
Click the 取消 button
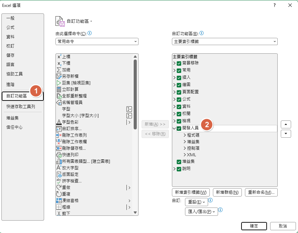tap(283, 226)
